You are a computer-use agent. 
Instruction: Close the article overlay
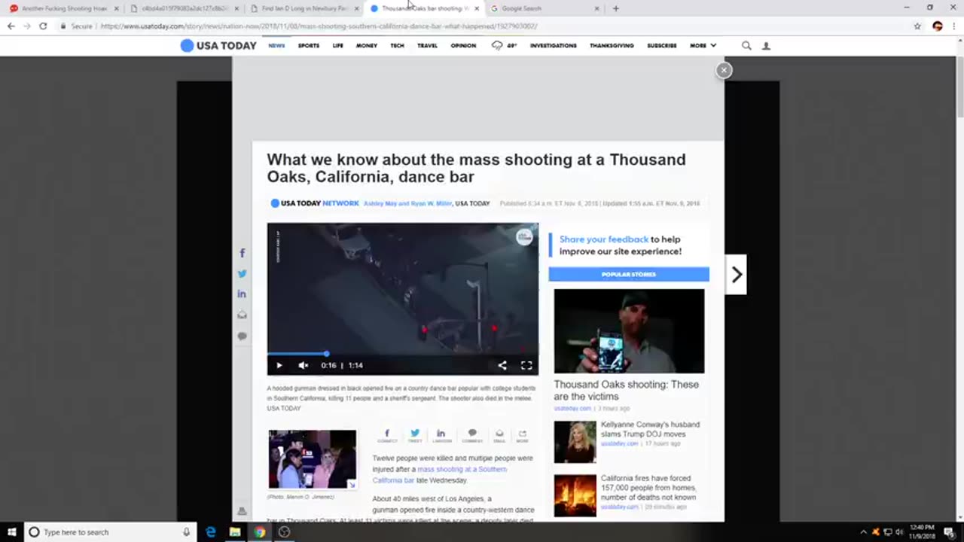pyautogui.click(x=724, y=70)
